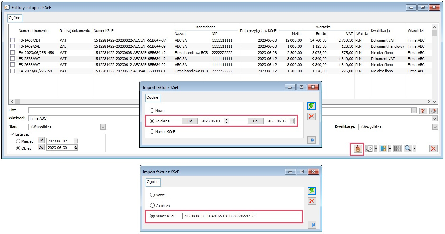Adjust stepper of 2023-06-07 date field
The width and height of the screenshot is (445, 234).
click(x=76, y=141)
